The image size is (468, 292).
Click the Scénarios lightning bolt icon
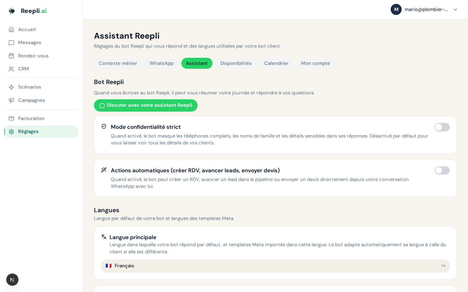(11, 87)
